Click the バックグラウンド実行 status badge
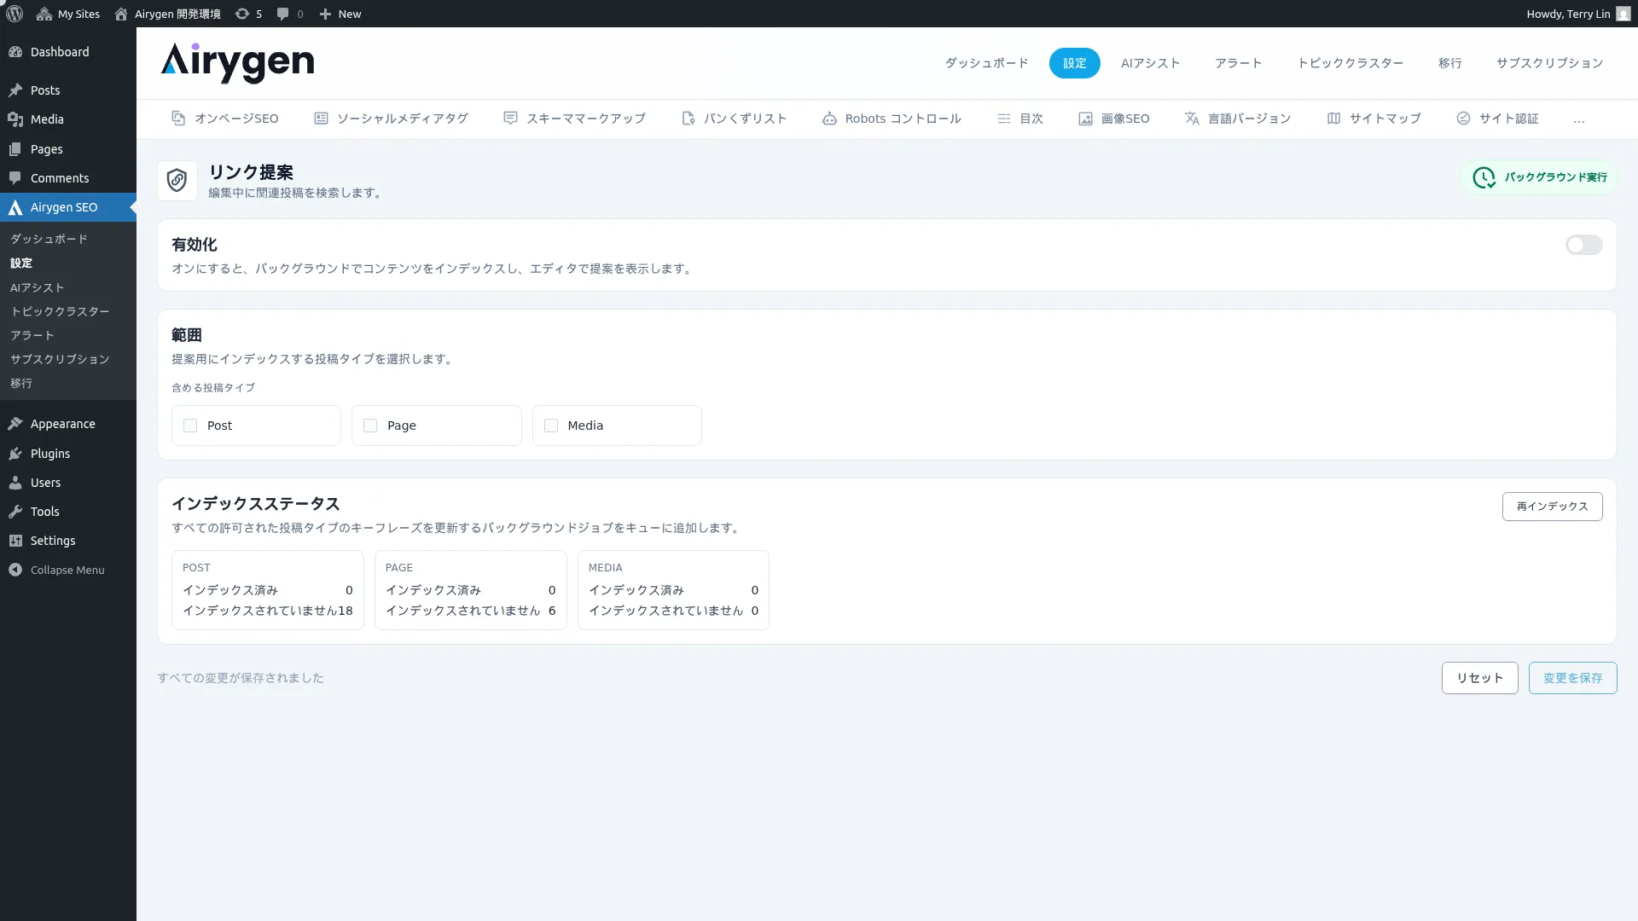The height and width of the screenshot is (921, 1638). pyautogui.click(x=1539, y=177)
